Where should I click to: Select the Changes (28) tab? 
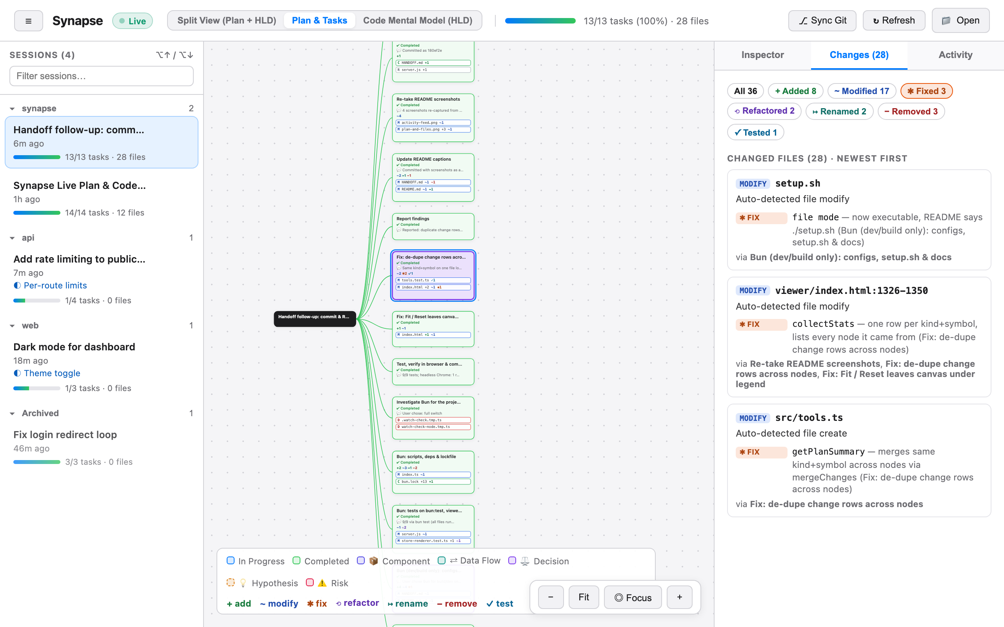859,55
